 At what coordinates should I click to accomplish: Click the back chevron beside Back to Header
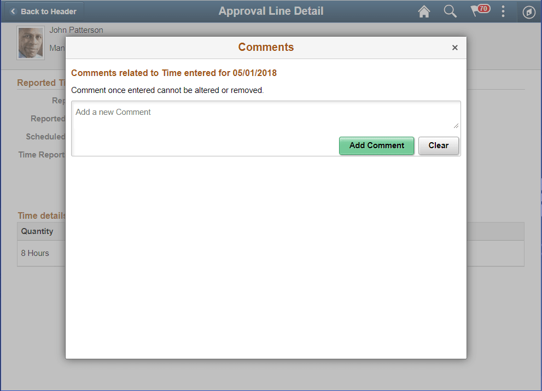pyautogui.click(x=13, y=11)
